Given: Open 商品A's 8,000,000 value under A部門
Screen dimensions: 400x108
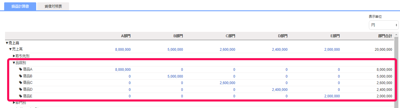Looking at the screenshot, I should 123,70.
